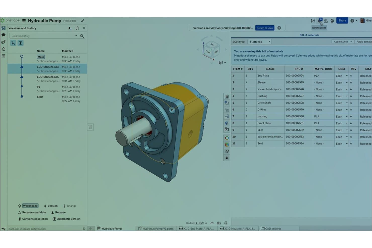The height and width of the screenshot is (248, 372).
Task: Click the view cube in the viewport
Action: point(211,49)
